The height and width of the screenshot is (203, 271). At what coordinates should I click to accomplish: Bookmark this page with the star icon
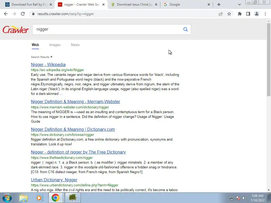click(x=229, y=14)
